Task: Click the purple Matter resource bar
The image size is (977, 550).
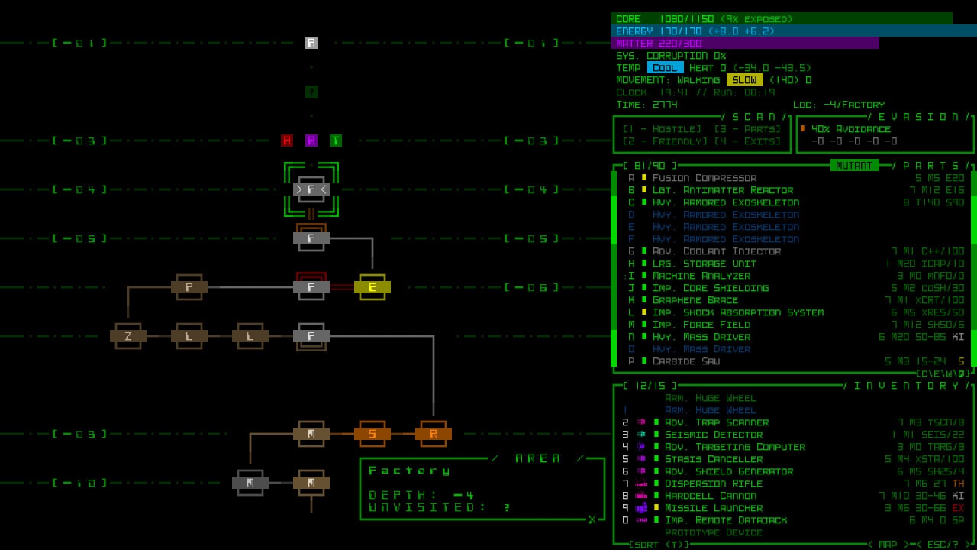Action: [x=745, y=44]
